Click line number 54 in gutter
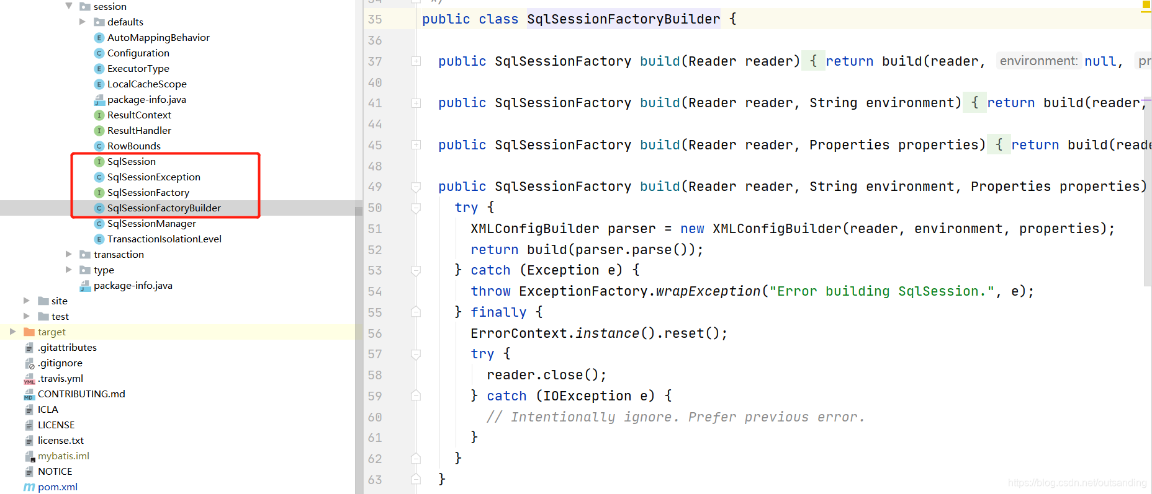 pos(375,291)
